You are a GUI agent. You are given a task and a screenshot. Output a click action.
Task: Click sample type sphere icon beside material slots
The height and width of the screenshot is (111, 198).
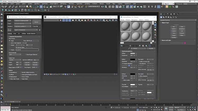point(155,22)
